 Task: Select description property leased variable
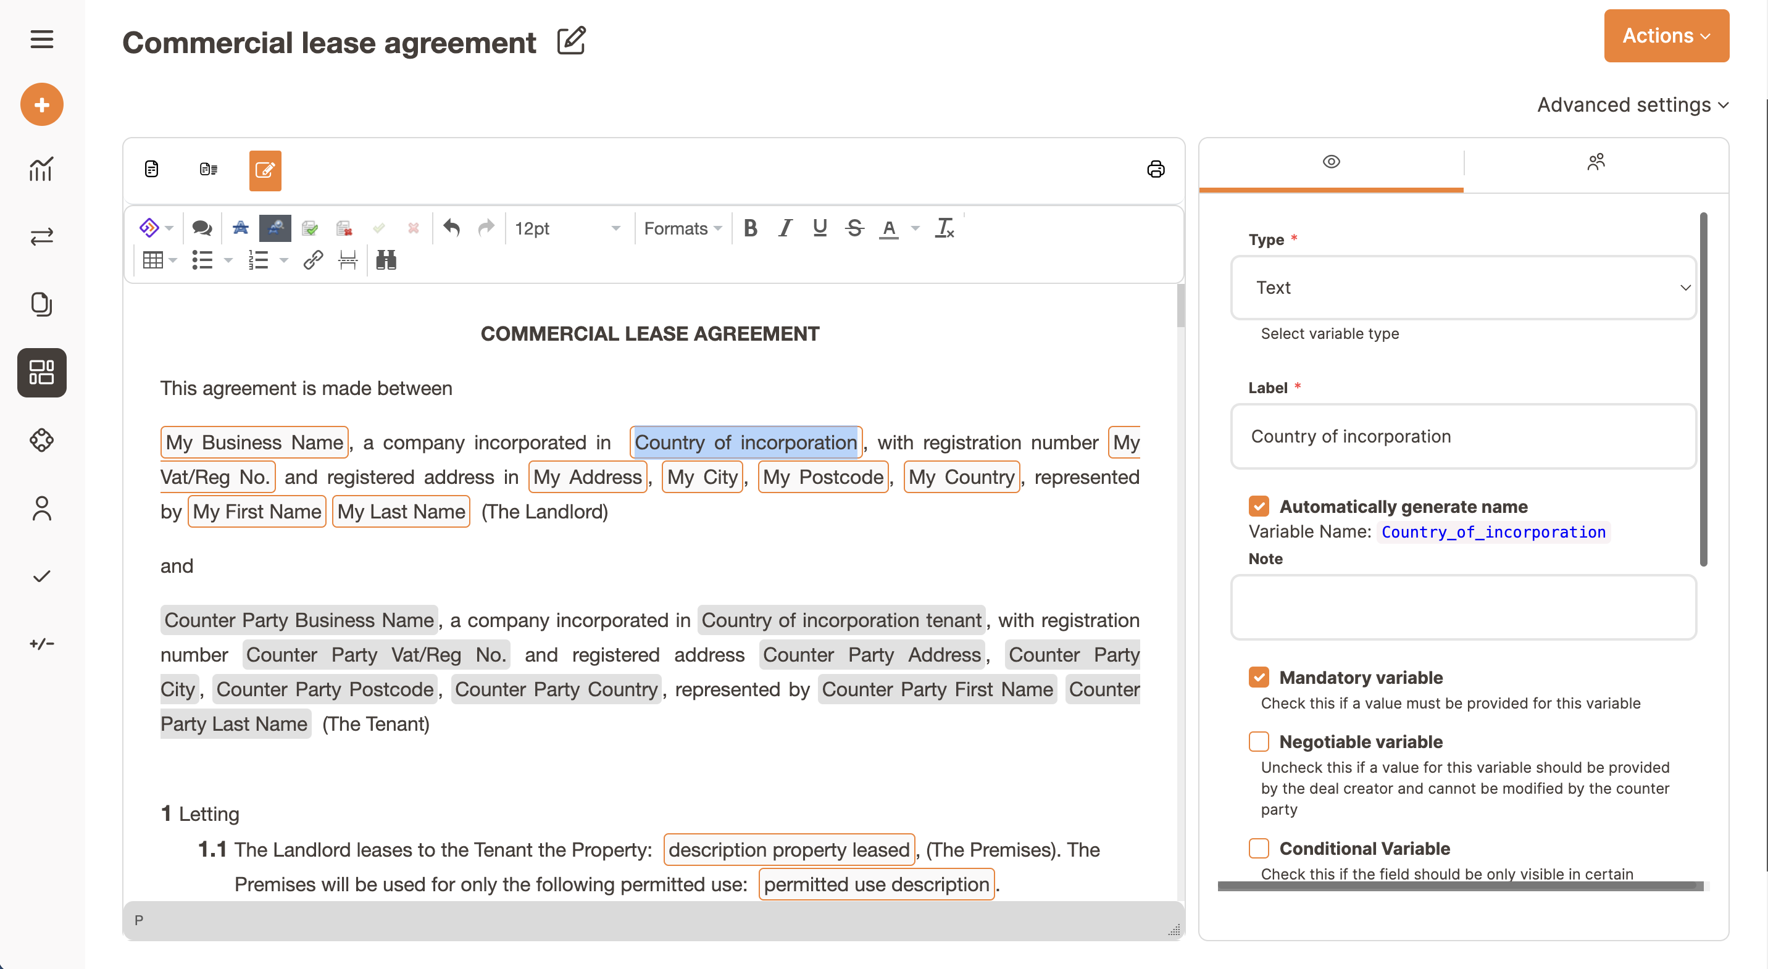(x=788, y=850)
